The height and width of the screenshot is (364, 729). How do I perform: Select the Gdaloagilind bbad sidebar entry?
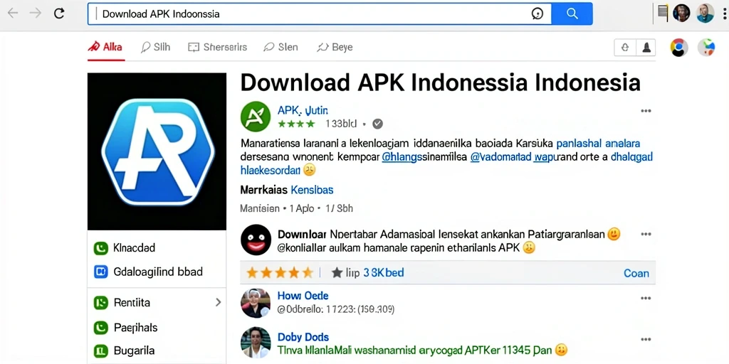(x=158, y=272)
